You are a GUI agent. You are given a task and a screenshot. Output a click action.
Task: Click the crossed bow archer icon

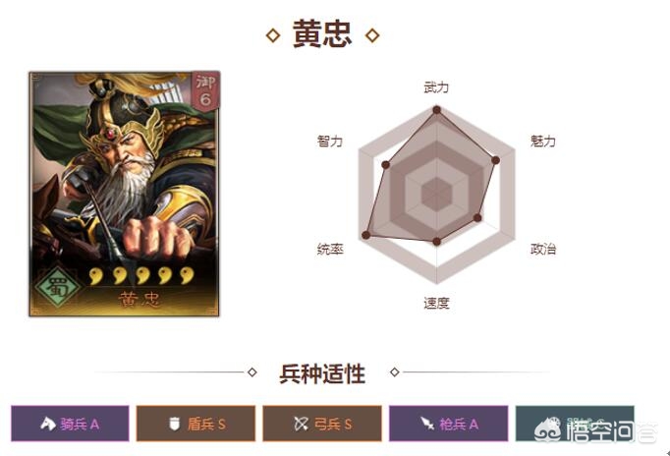tap(301, 424)
